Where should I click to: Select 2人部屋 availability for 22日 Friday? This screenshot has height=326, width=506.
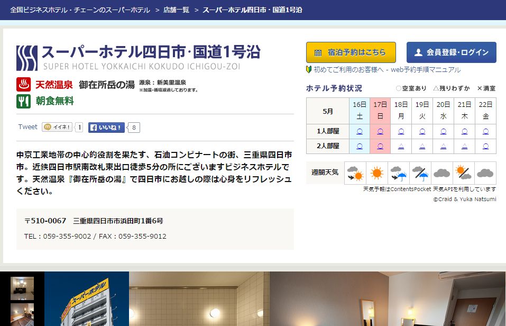[486, 147]
